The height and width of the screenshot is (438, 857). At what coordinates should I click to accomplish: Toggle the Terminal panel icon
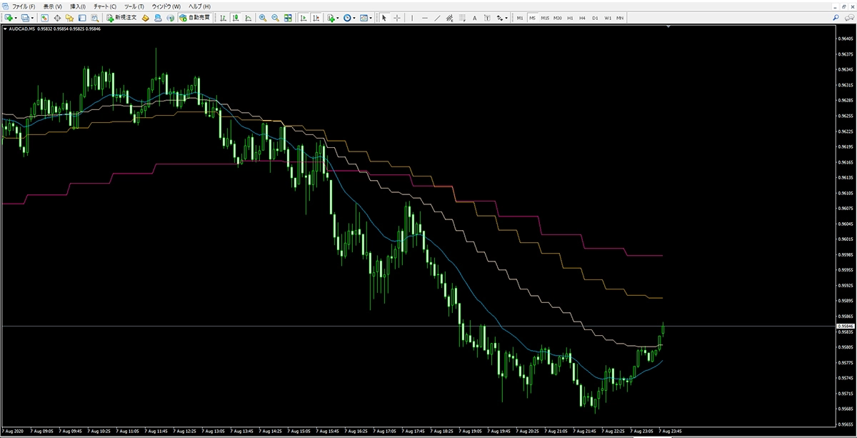click(81, 17)
